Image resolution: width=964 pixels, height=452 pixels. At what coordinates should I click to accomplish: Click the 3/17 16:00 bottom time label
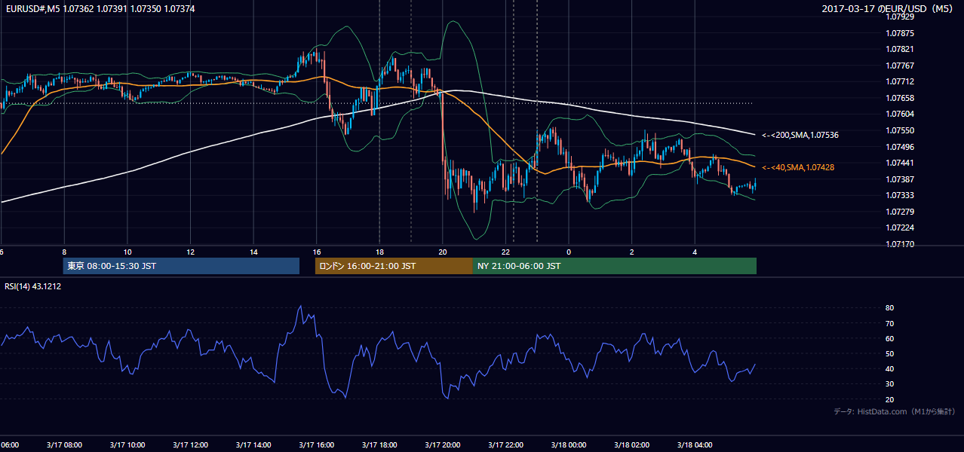point(316,444)
